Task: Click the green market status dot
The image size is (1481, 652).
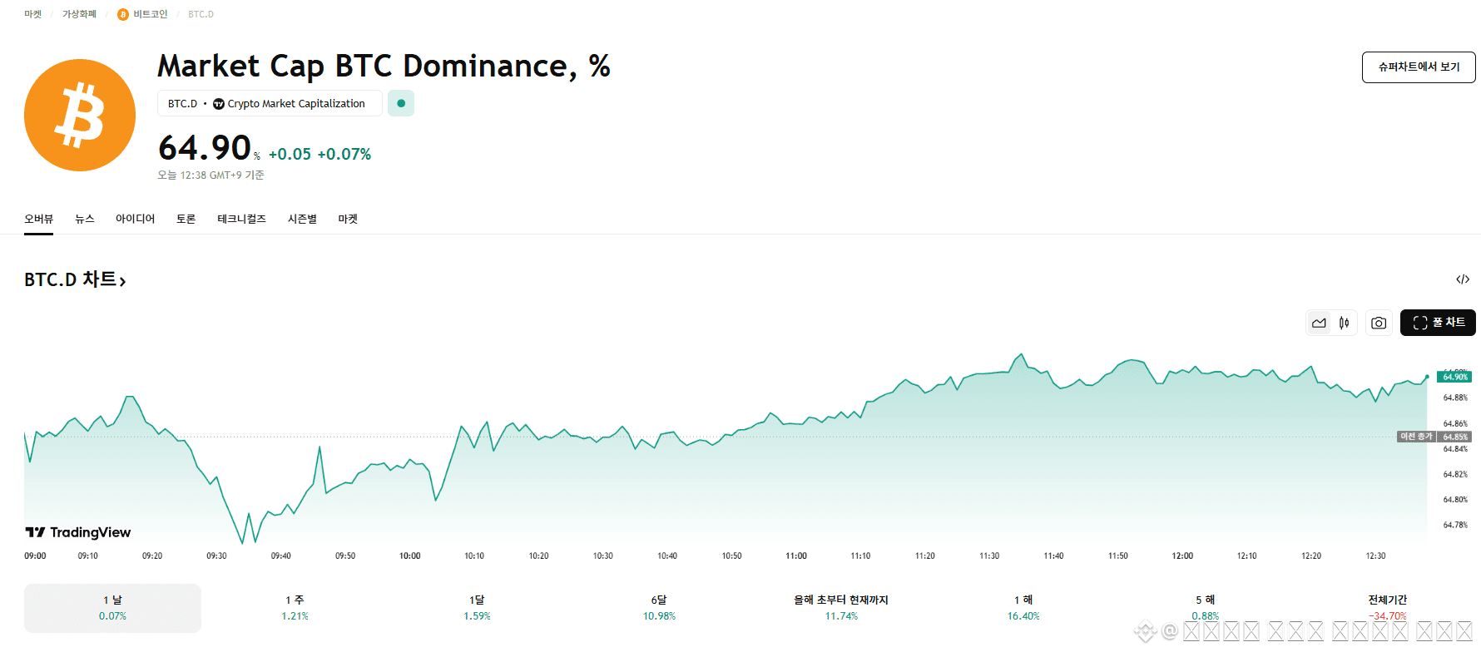Action: click(x=401, y=103)
